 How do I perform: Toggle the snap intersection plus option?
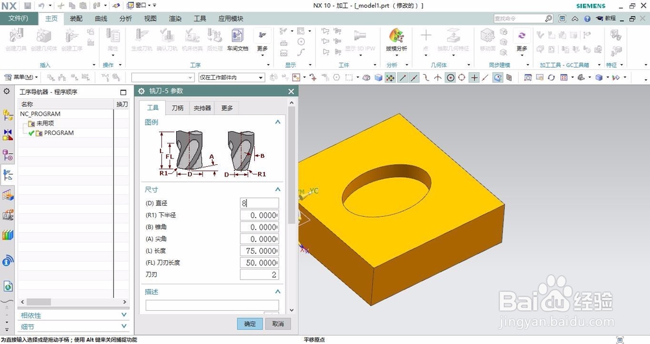[x=474, y=77]
